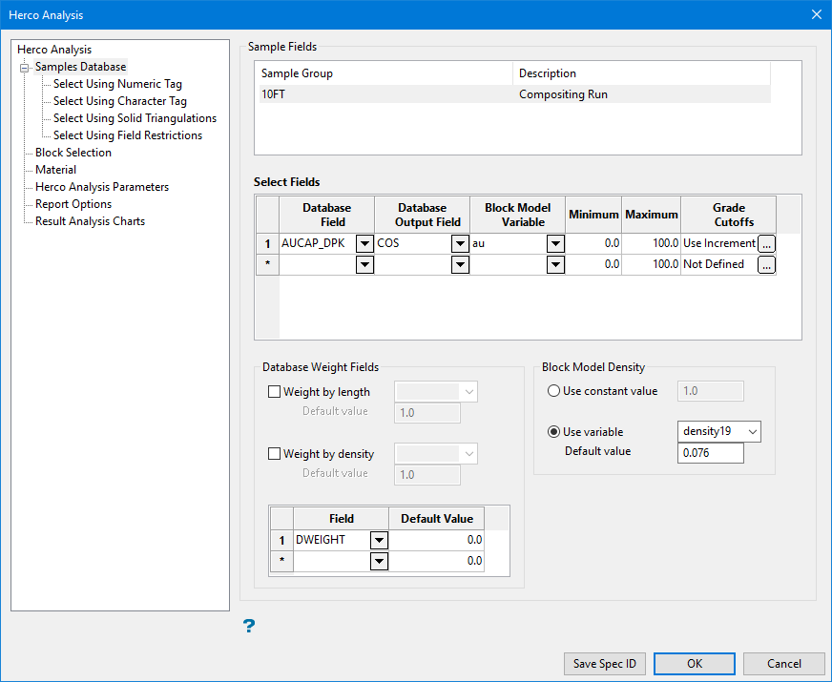Open Herco Analysis Parameters page
The height and width of the screenshot is (682, 832).
point(102,187)
